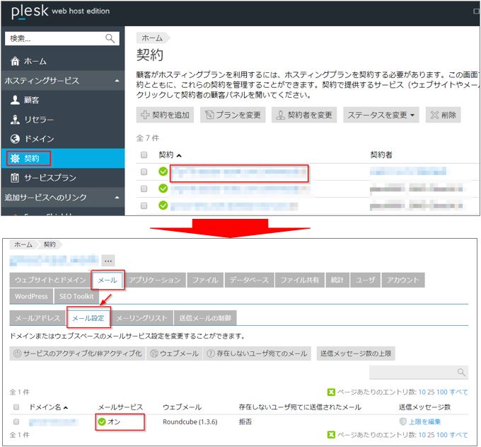This screenshot has height=447, width=481.
Task: Open the SEO Toolkit tab
Action: (x=76, y=296)
